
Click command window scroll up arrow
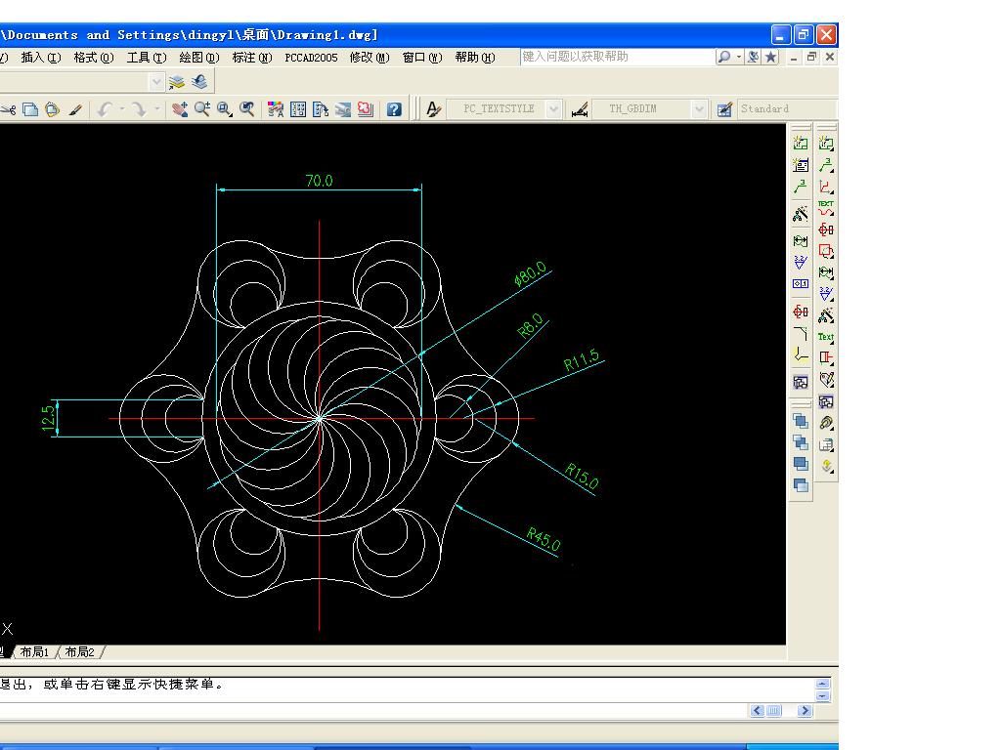tap(822, 683)
